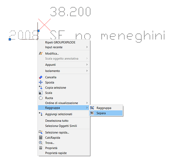This screenshot has height=161, width=170.
Task: Click the Proprietà icon
Action: click(41, 148)
